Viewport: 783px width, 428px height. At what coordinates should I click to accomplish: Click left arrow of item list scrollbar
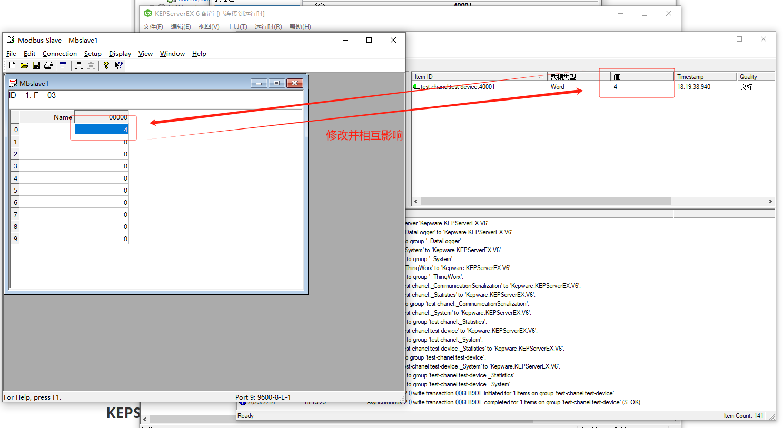tap(416, 201)
